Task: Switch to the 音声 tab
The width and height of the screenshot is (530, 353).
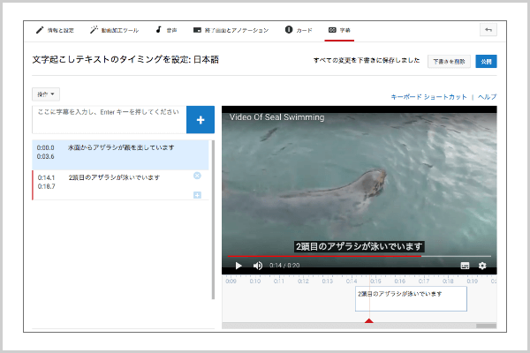Action: pyautogui.click(x=166, y=30)
